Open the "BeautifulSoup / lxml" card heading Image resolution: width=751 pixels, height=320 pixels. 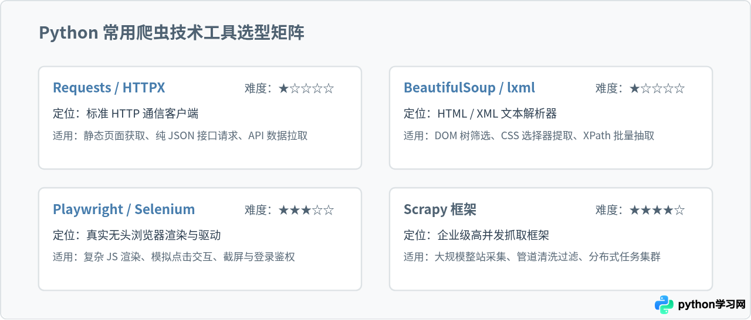tap(469, 88)
